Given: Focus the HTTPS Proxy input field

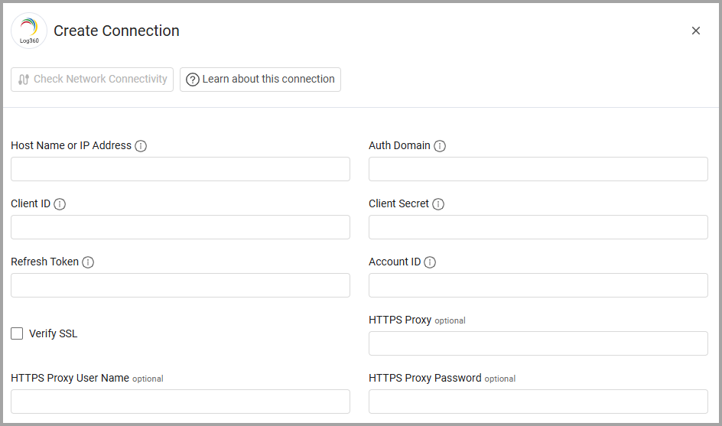Looking at the screenshot, I should [538, 343].
